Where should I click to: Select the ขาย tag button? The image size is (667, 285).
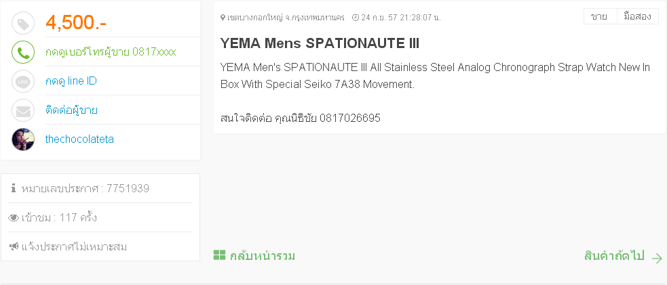point(599,16)
